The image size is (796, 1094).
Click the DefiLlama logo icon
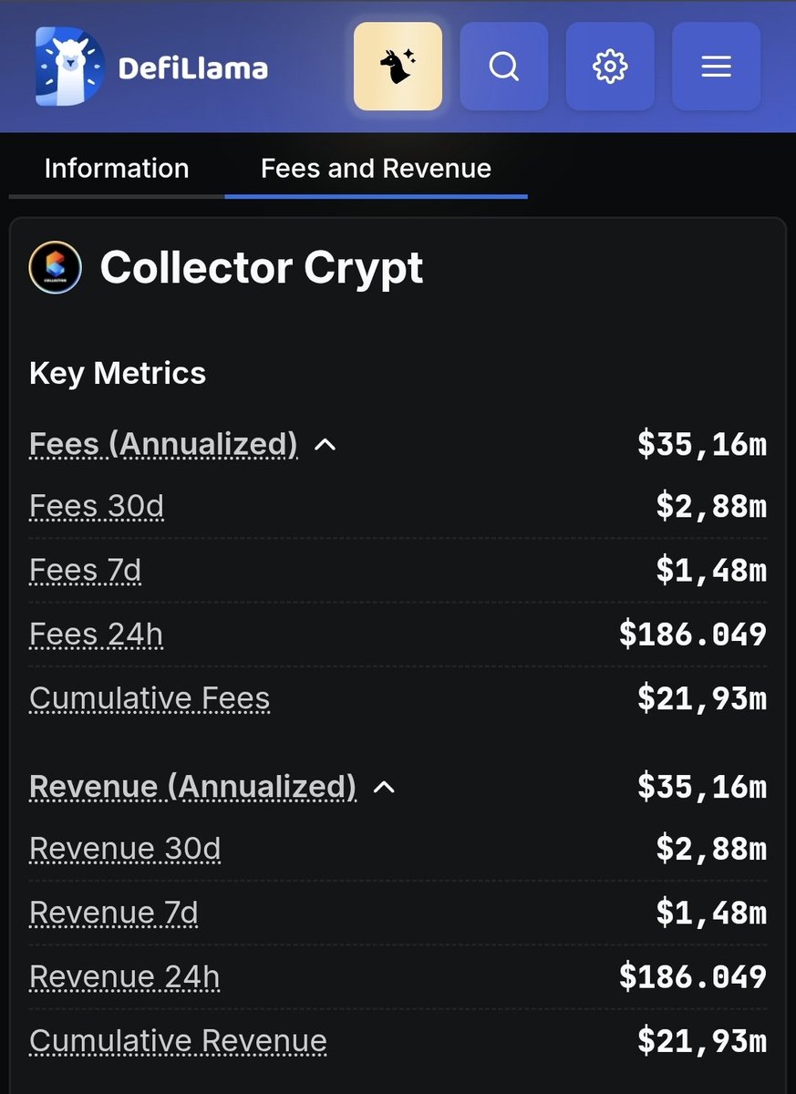click(x=71, y=67)
